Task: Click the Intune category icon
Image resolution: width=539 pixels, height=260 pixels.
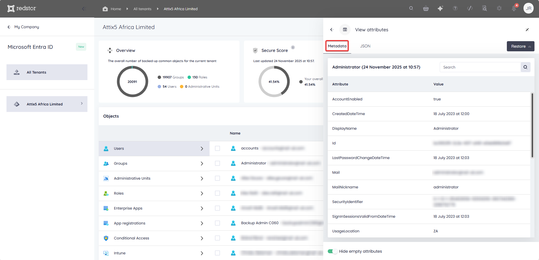Action: [106, 253]
